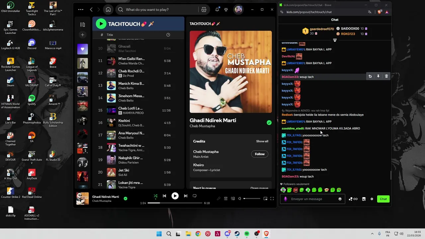
Task: Open the Spotify Browse icon in search bar
Action: [x=204, y=10]
